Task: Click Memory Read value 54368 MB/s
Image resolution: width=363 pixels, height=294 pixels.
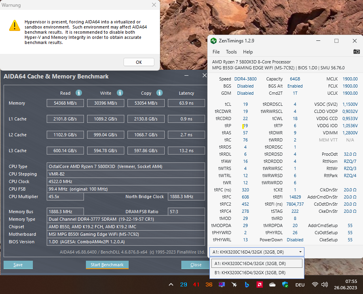Action: click(x=65, y=103)
